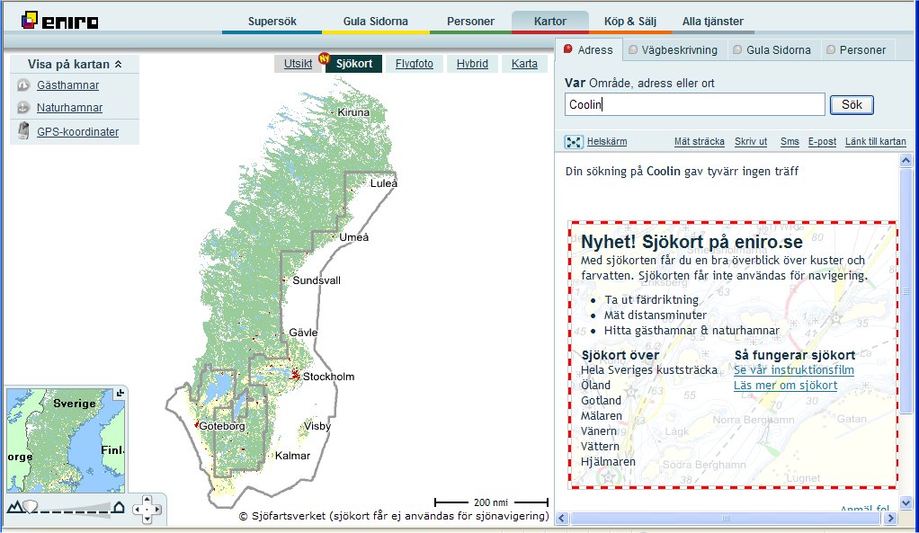Switch map view to Hybrid
Screen dimensions: 919x533
click(x=472, y=64)
